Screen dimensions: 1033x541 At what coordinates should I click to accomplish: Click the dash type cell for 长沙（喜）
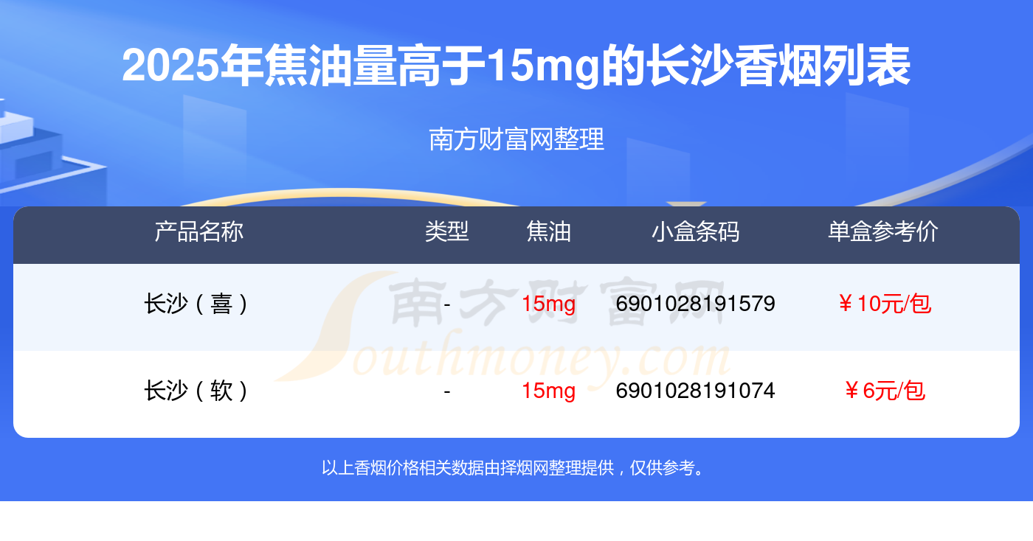pos(447,304)
